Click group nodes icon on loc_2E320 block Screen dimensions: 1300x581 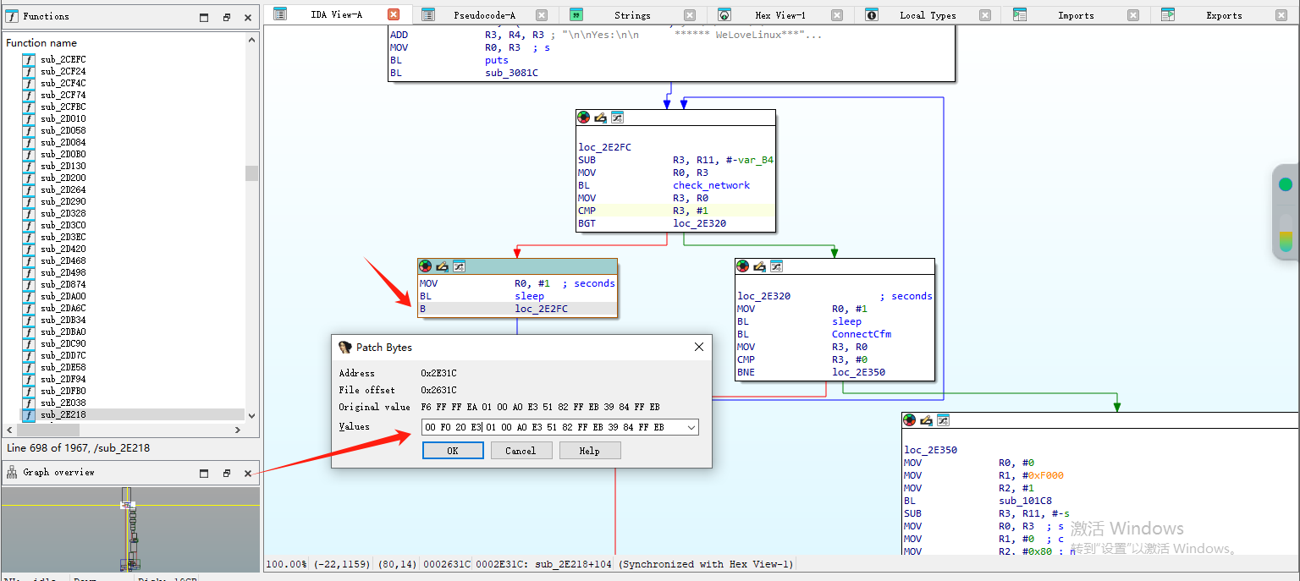point(776,266)
